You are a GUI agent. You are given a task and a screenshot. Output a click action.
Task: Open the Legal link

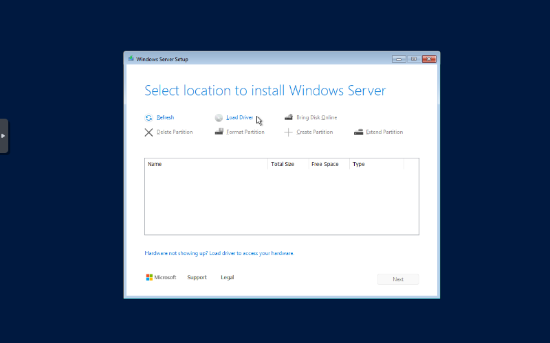click(x=227, y=278)
